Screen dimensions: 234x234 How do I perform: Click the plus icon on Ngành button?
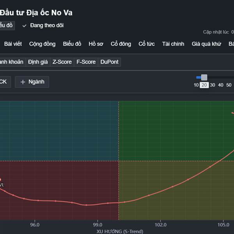click(23, 82)
